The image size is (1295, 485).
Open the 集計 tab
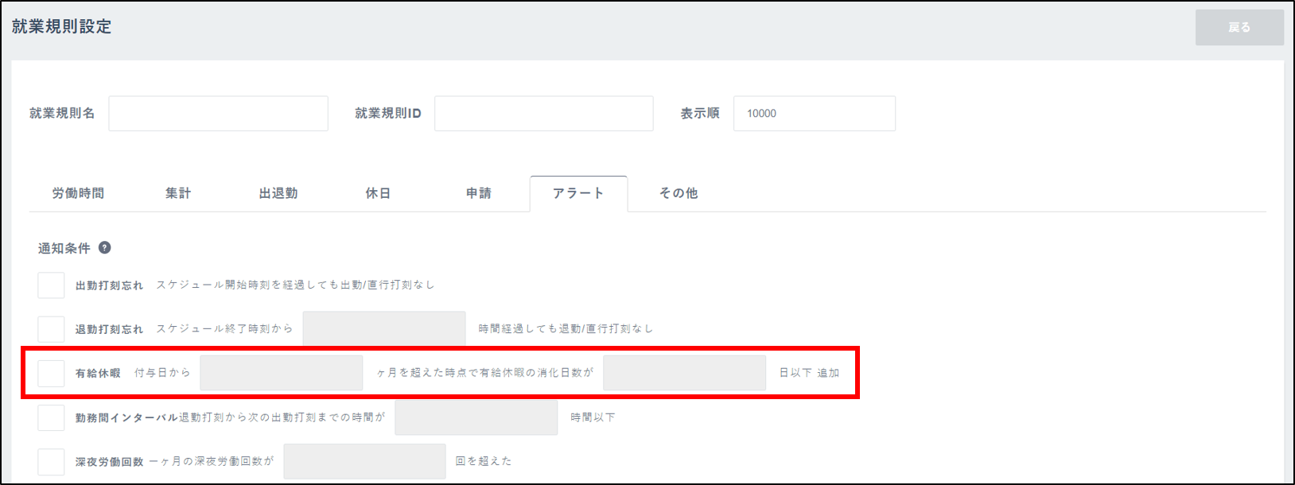coord(178,193)
